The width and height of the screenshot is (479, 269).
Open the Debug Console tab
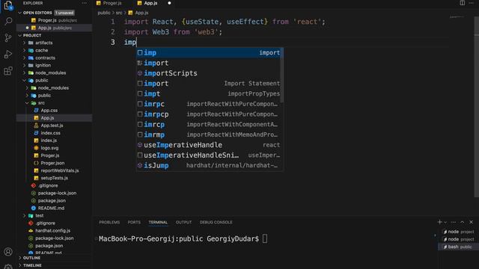pos(216,223)
